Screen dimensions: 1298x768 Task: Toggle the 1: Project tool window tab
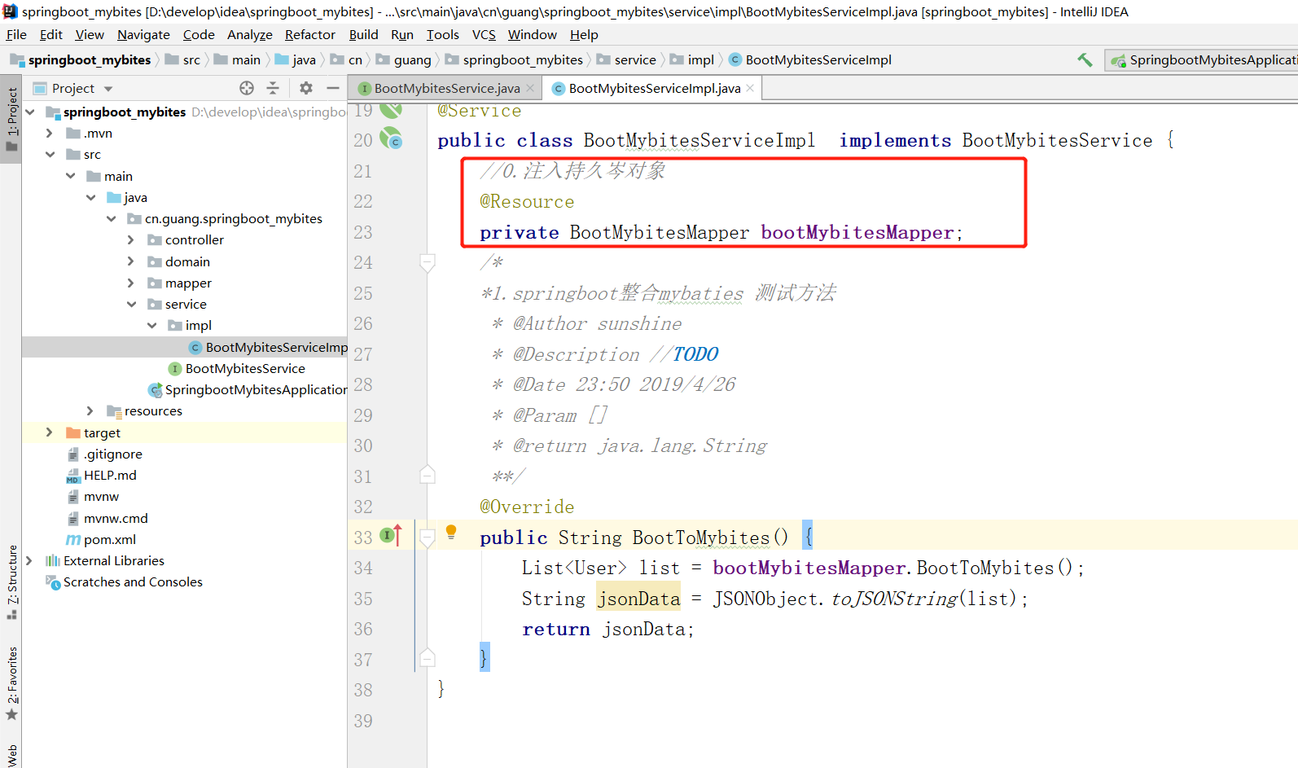(11, 119)
